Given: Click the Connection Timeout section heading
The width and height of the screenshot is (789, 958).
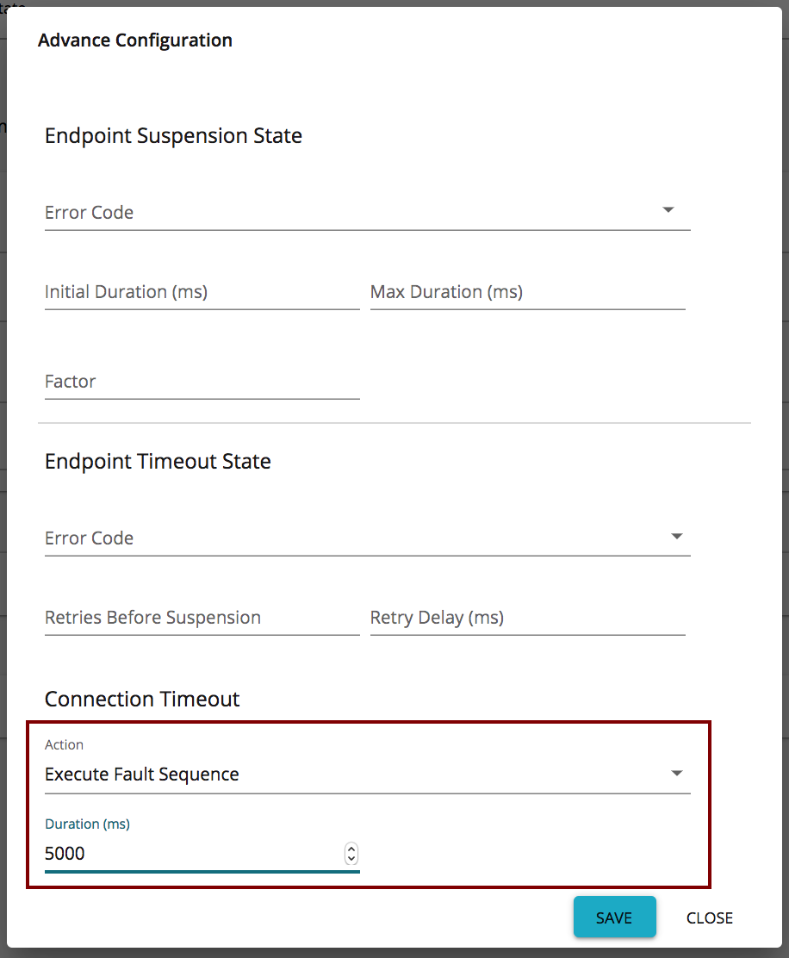Looking at the screenshot, I should click(141, 699).
